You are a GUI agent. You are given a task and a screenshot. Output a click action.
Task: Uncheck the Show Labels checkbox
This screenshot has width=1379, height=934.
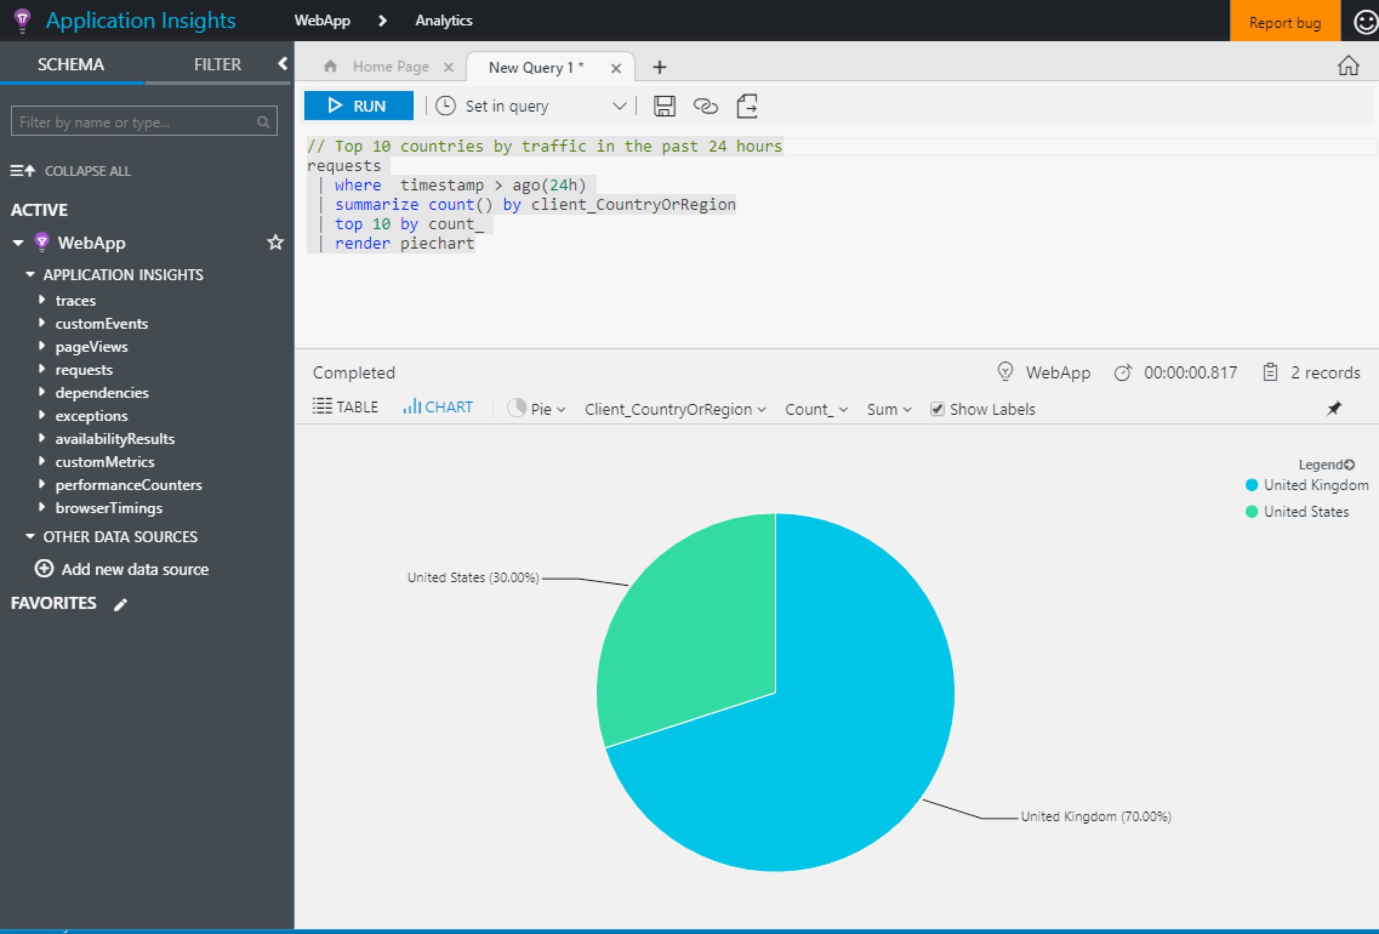click(x=937, y=409)
